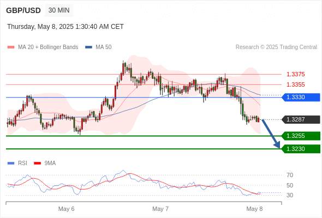This screenshot has width=322, height=218.
Task: Click the blue MA 50 legend swatch
Action: pos(89,47)
